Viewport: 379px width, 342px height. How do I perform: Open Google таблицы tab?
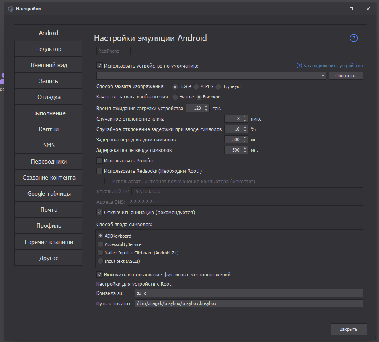(49, 194)
